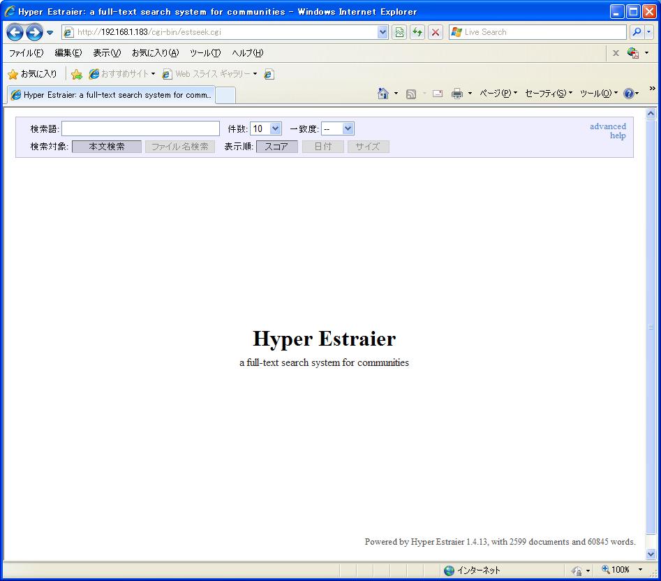
Task: Open the お気に入り favorites star button
Action: [x=33, y=74]
